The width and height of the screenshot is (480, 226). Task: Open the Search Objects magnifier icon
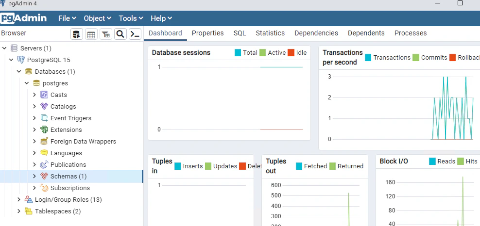[x=120, y=34]
